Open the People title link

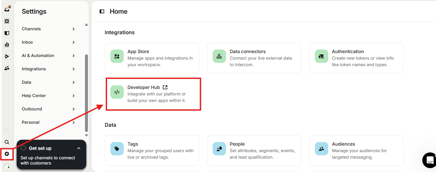pos(237,144)
